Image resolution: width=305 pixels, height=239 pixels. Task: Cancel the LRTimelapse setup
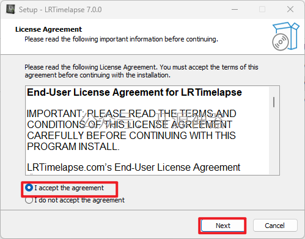[275, 226]
